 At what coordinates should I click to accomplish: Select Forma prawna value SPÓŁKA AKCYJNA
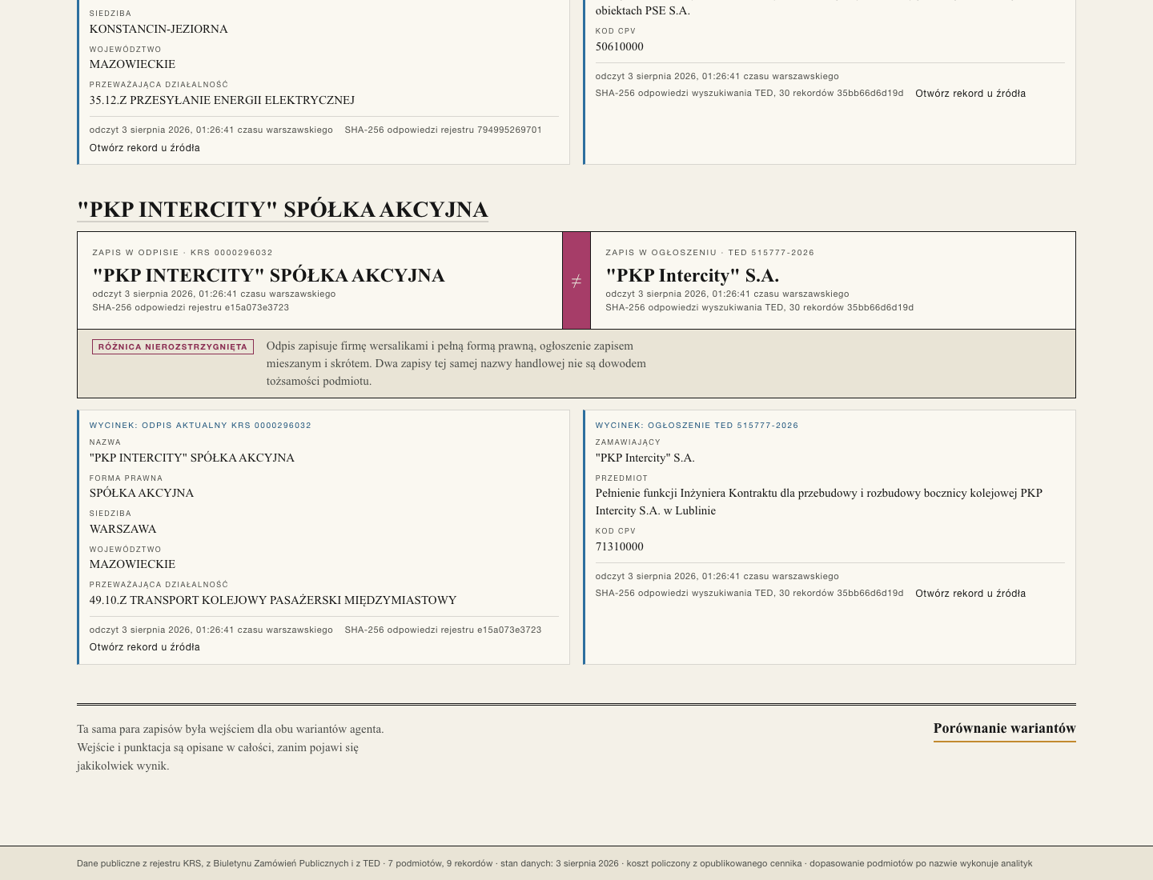tap(142, 493)
